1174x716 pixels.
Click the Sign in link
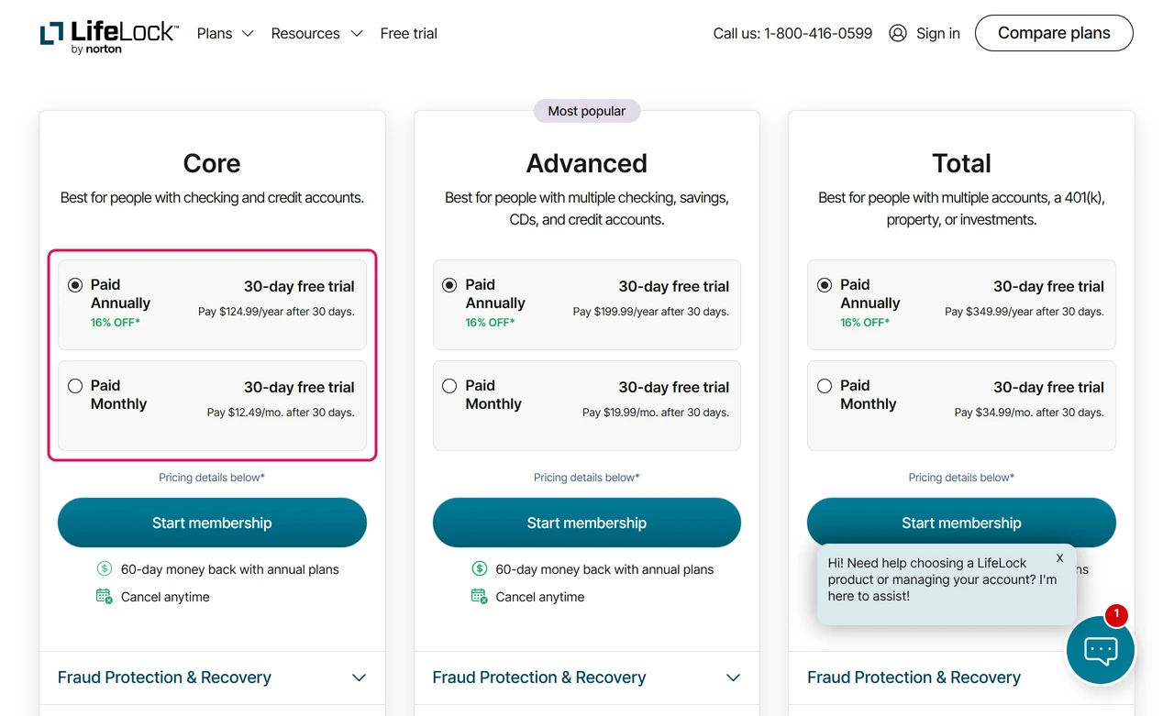pyautogui.click(x=937, y=33)
